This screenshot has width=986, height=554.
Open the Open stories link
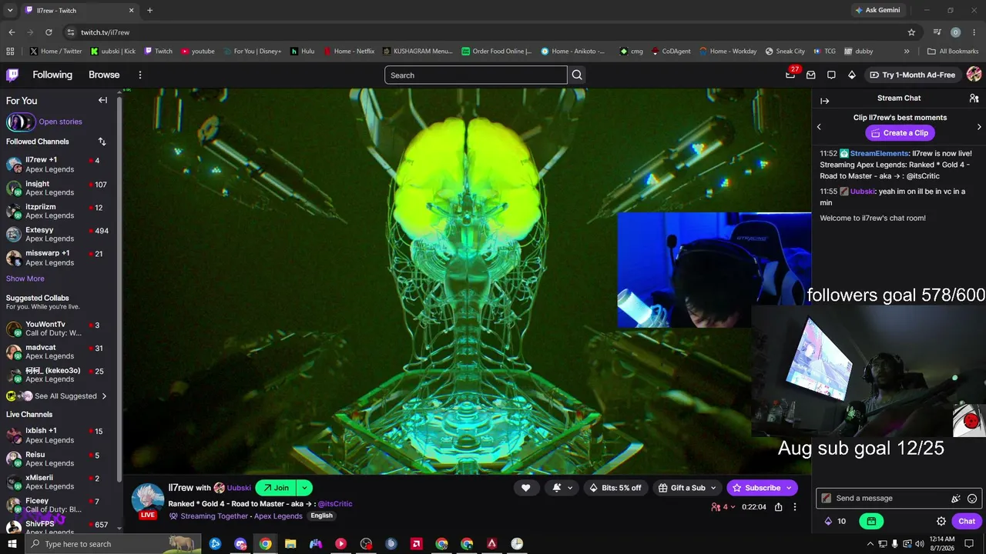60,122
